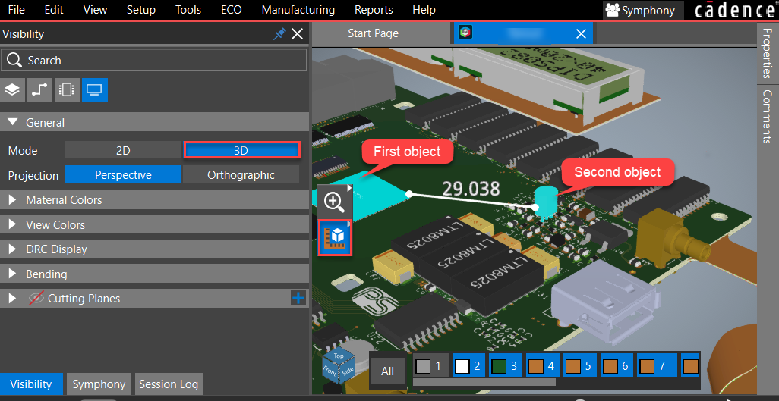Open the Setup menu
The height and width of the screenshot is (401, 779).
(141, 10)
